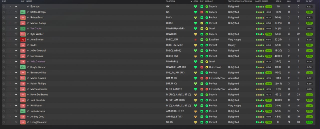Screen dimensions: 320x129
Task: Click Kyle Walker's last 5 games form bars
Action: click(260, 34)
